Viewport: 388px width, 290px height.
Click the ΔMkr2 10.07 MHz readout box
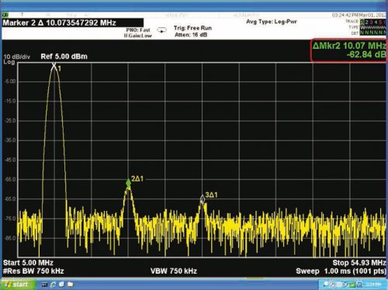[348, 50]
